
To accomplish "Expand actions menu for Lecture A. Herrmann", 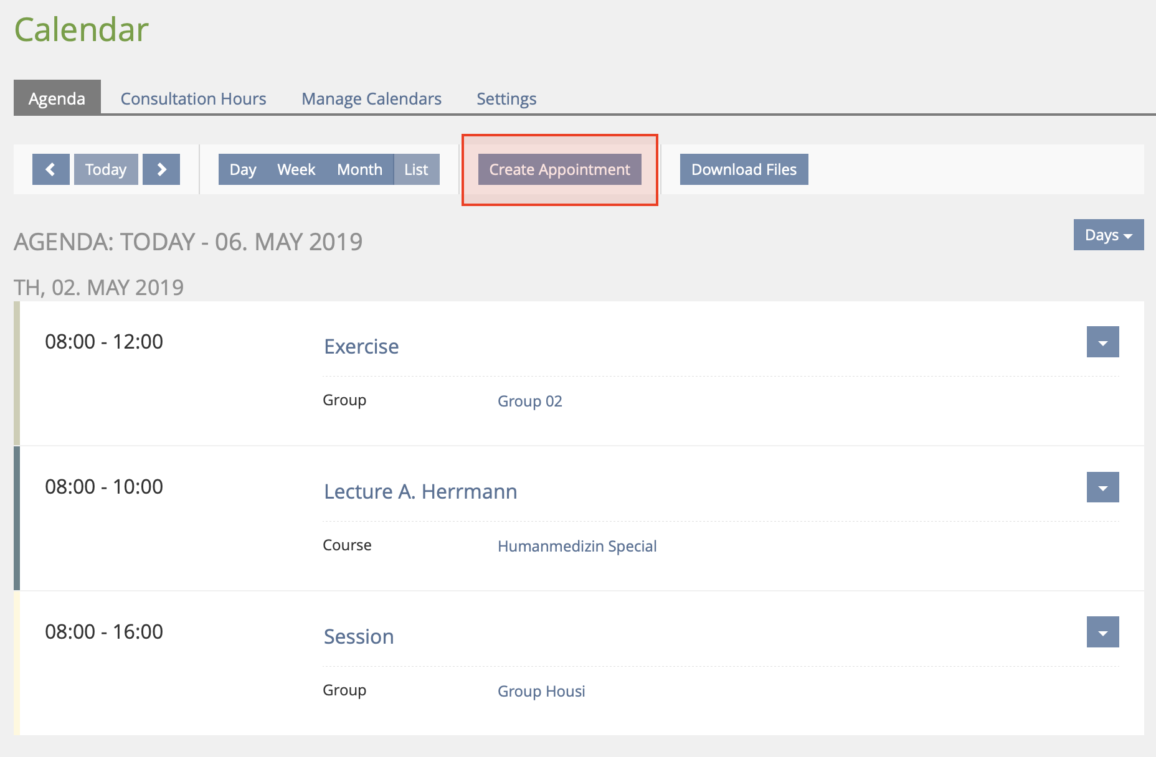I will 1102,487.
